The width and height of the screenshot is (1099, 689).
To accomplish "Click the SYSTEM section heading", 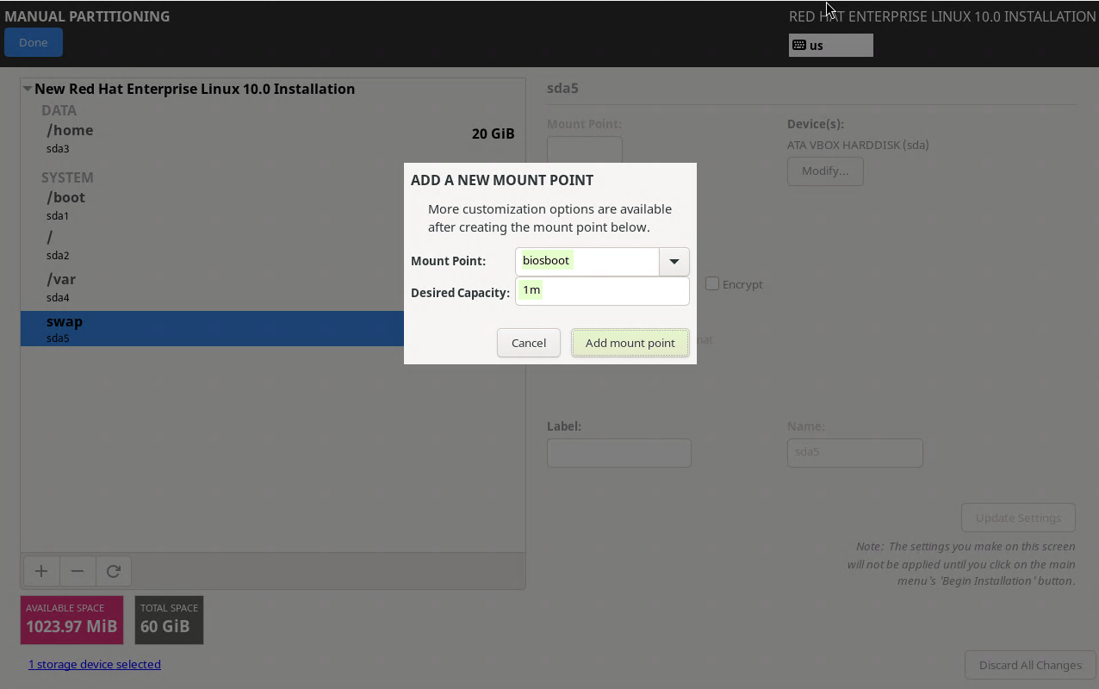I will point(67,177).
